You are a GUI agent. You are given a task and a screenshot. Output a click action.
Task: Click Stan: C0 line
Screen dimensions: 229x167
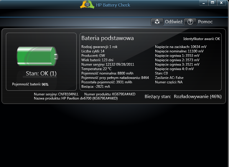tap(161, 73)
